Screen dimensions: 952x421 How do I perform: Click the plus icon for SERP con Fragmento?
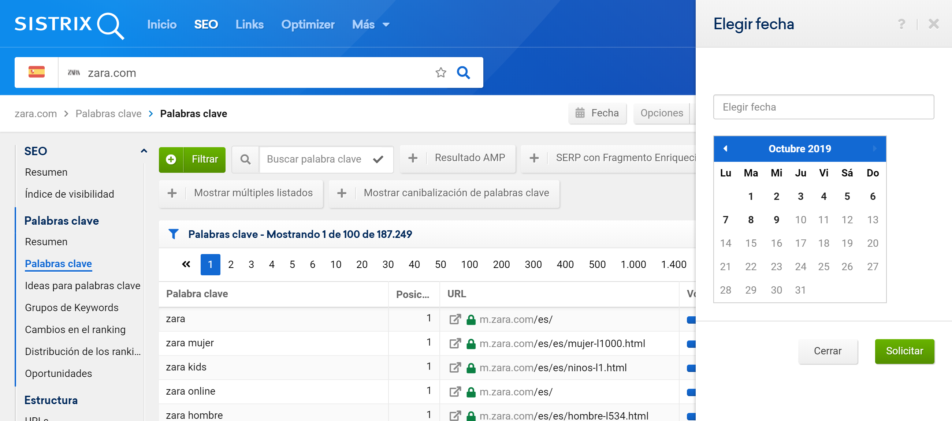coord(534,158)
